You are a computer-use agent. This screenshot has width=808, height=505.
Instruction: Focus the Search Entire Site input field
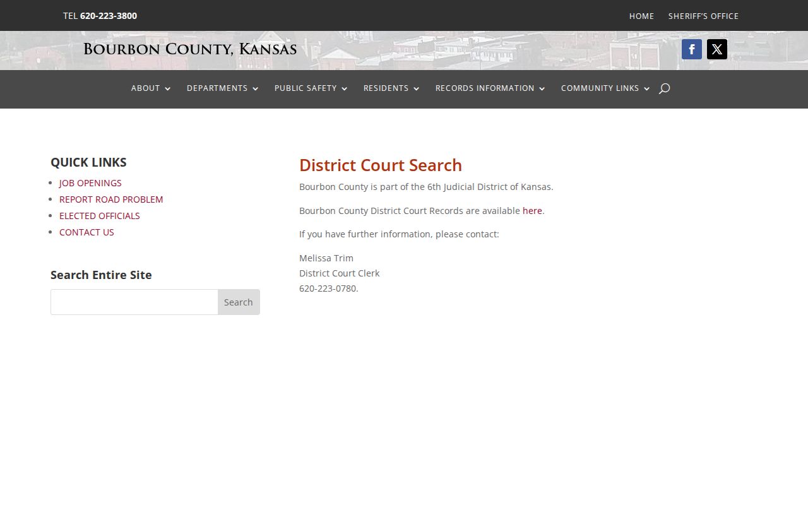coord(134,302)
